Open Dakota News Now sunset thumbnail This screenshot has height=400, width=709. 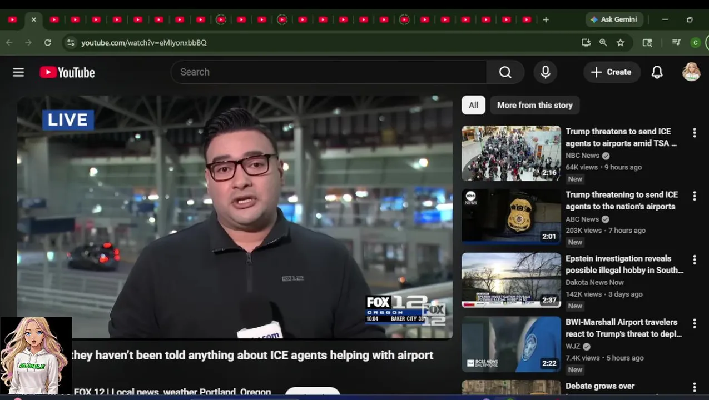511,281
